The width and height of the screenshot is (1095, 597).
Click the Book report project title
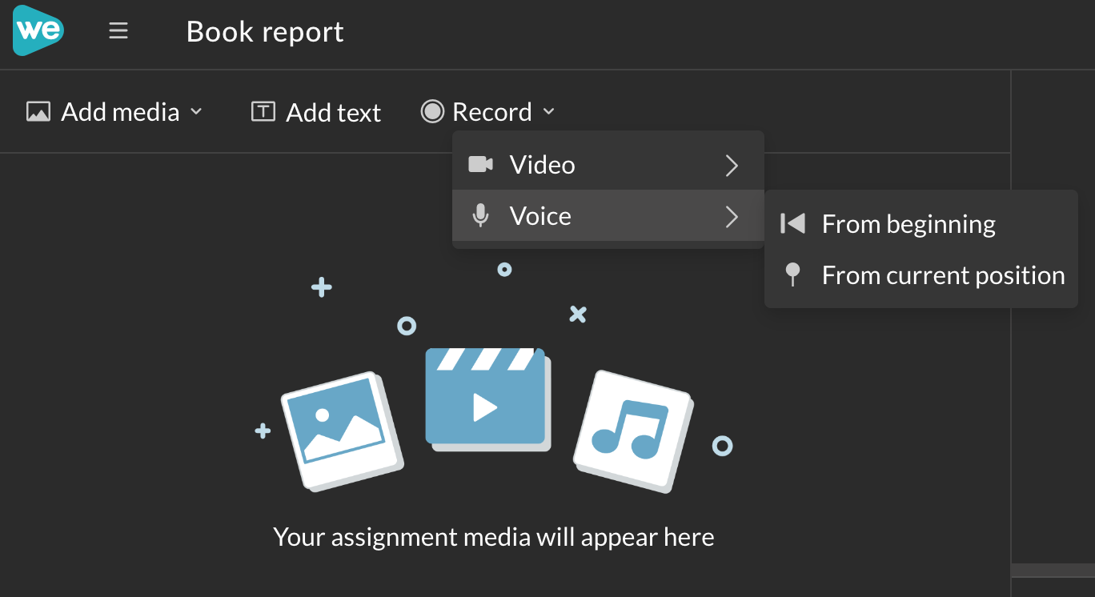pos(265,31)
